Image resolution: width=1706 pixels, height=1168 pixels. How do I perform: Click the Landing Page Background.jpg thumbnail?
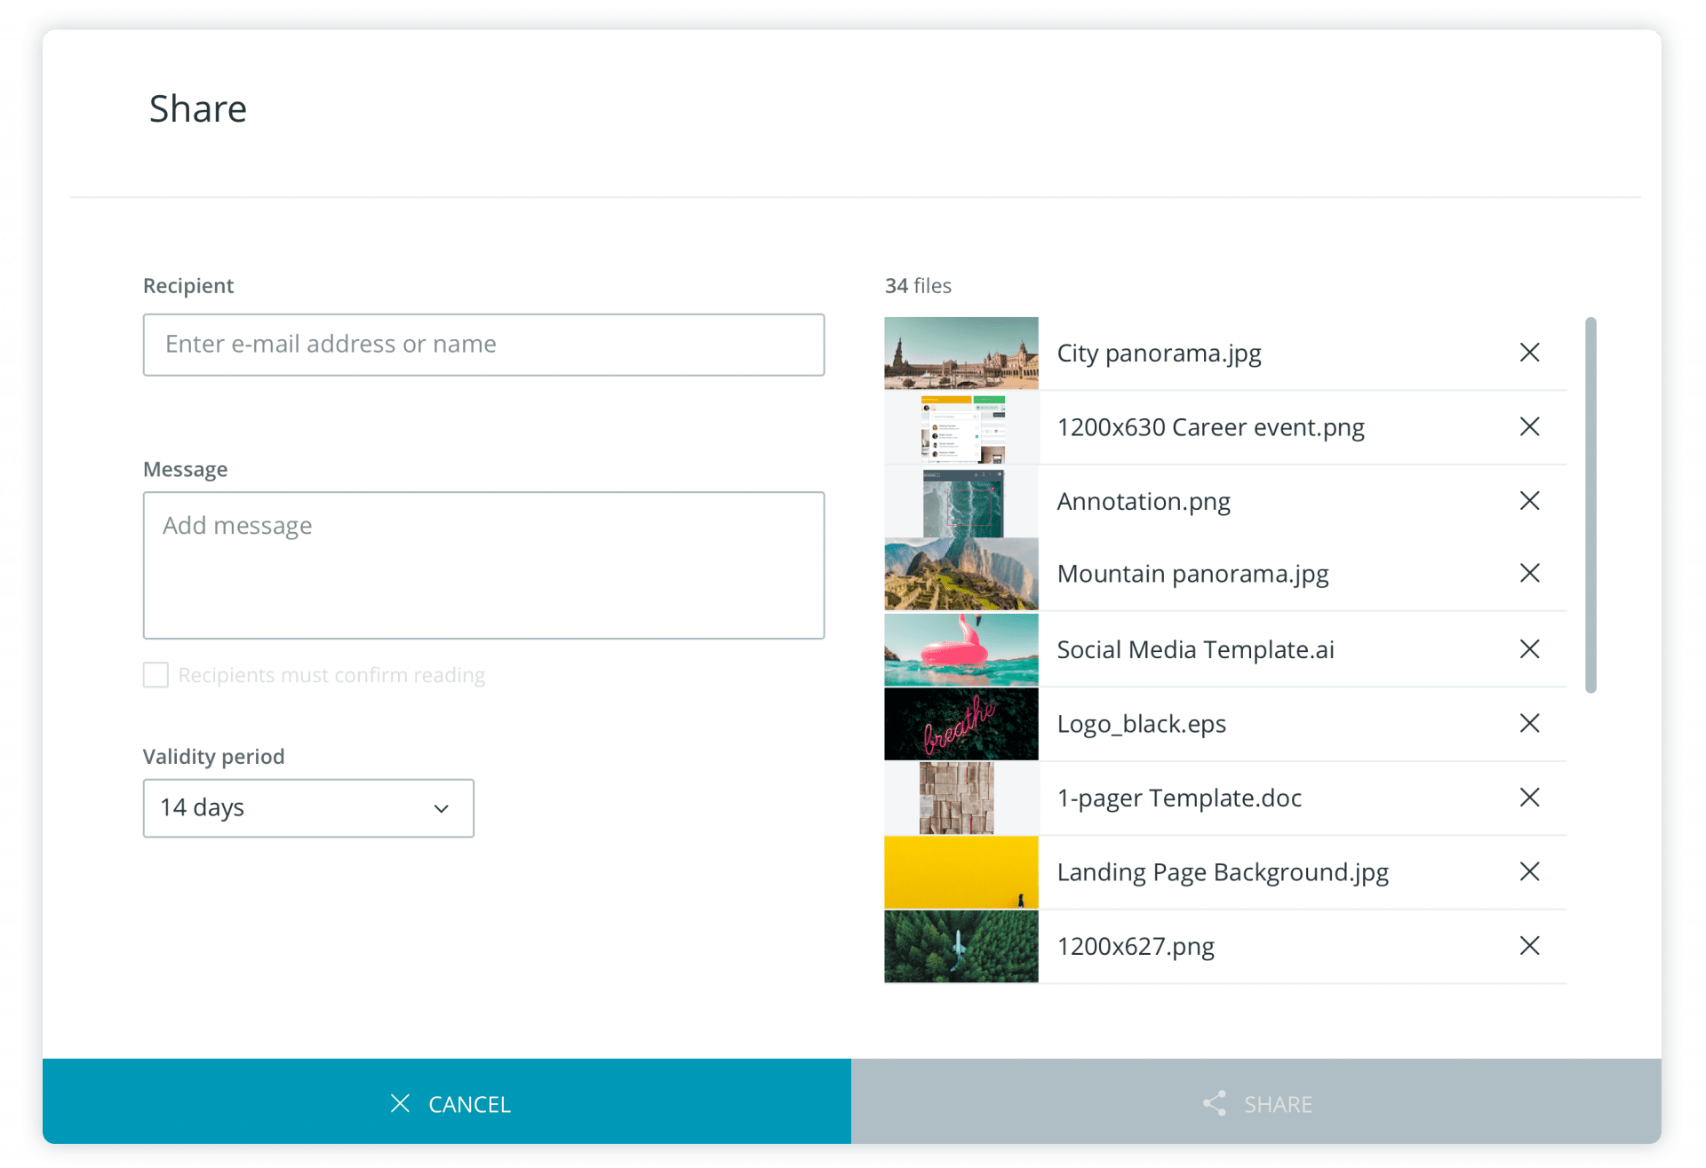click(x=961, y=872)
